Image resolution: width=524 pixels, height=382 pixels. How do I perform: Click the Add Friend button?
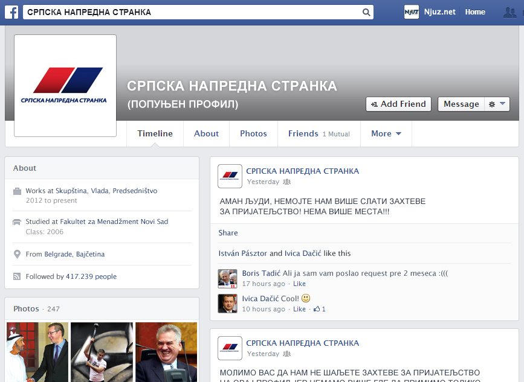(398, 104)
